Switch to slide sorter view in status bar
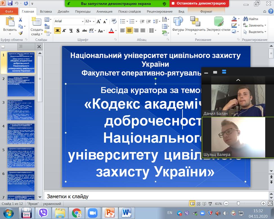Screen dimensions: 274x219 tap(199, 204)
